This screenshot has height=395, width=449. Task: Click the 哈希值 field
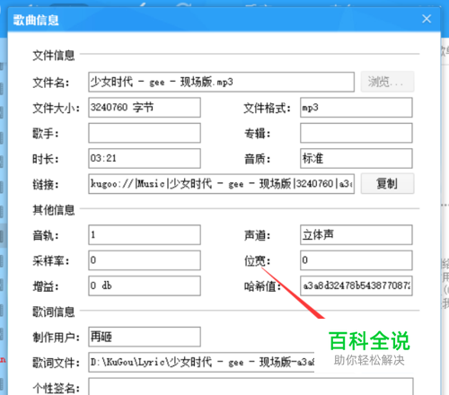[357, 285]
